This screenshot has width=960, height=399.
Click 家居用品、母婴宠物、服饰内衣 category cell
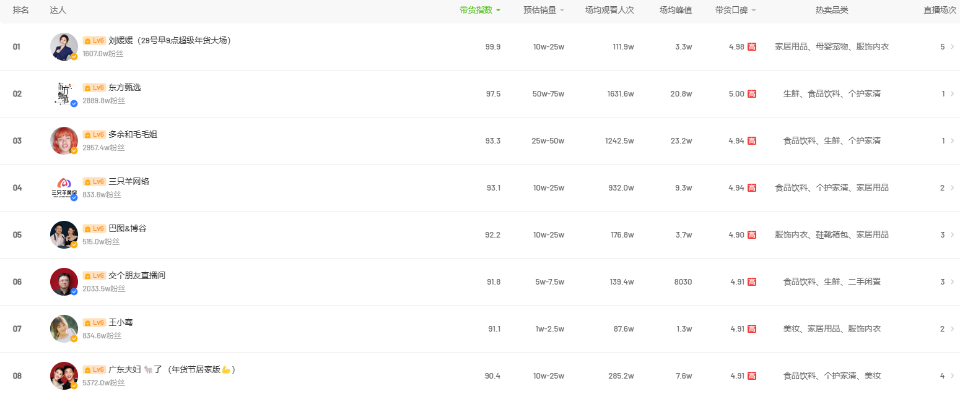pyautogui.click(x=832, y=47)
